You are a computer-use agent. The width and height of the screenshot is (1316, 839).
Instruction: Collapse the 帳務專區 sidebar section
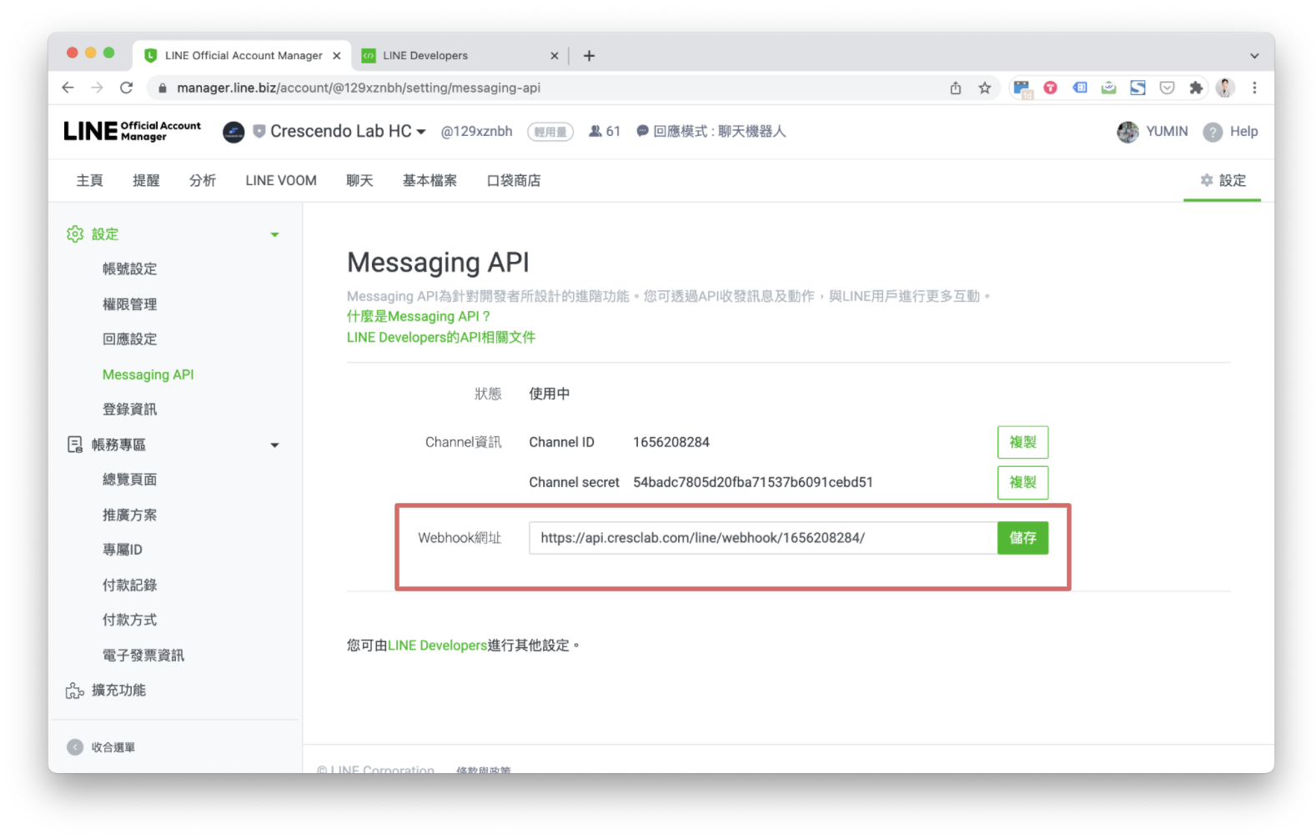pos(274,445)
